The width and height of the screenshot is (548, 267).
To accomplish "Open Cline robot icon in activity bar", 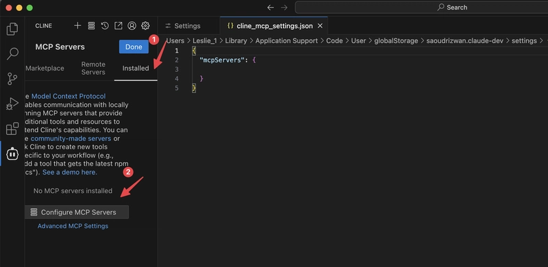I will [12, 153].
